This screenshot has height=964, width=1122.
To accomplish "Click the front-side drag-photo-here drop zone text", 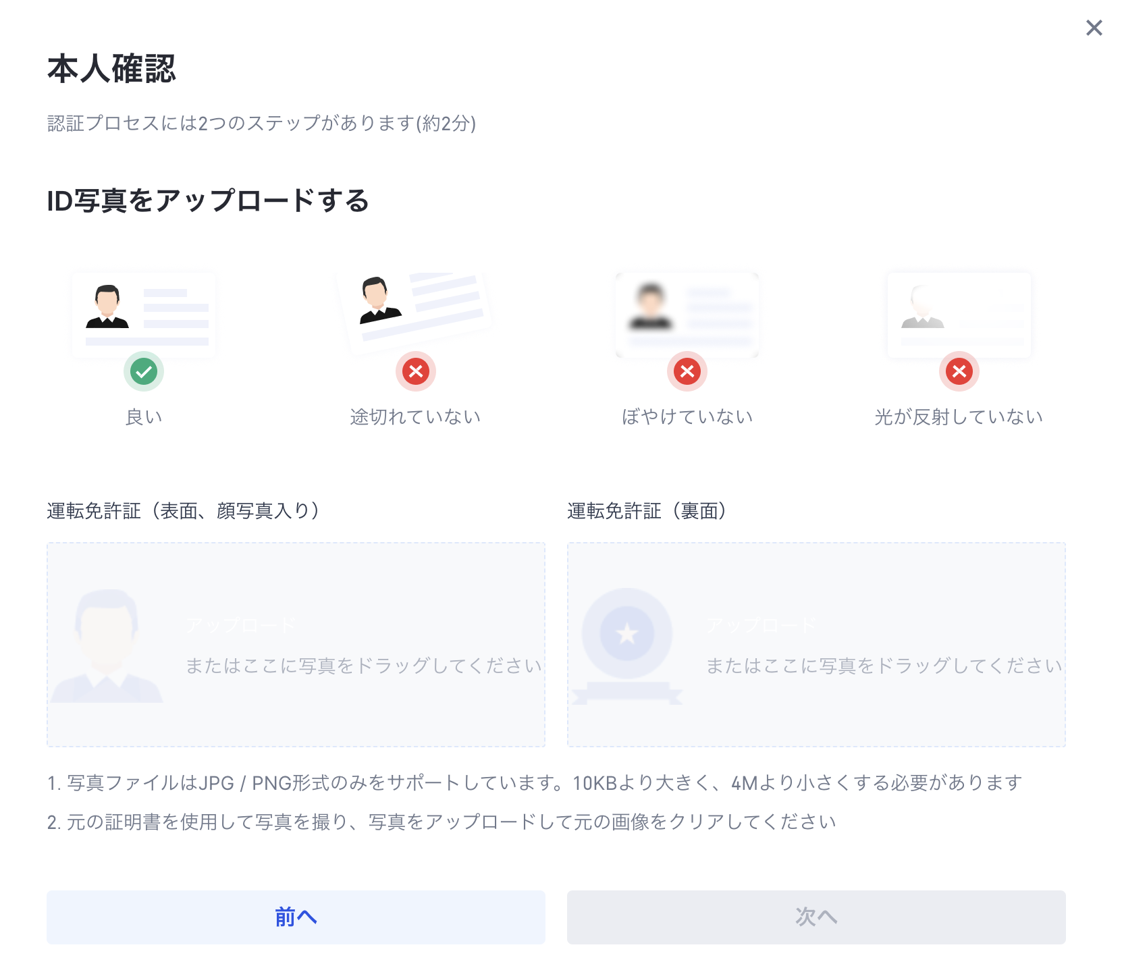I will (x=364, y=666).
